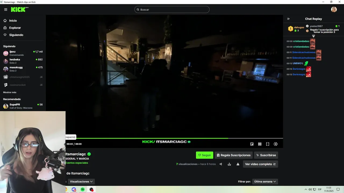Toggle autoplay icon in the player controls
Image resolution: width=344 pixels, height=193 pixels.
(275, 144)
